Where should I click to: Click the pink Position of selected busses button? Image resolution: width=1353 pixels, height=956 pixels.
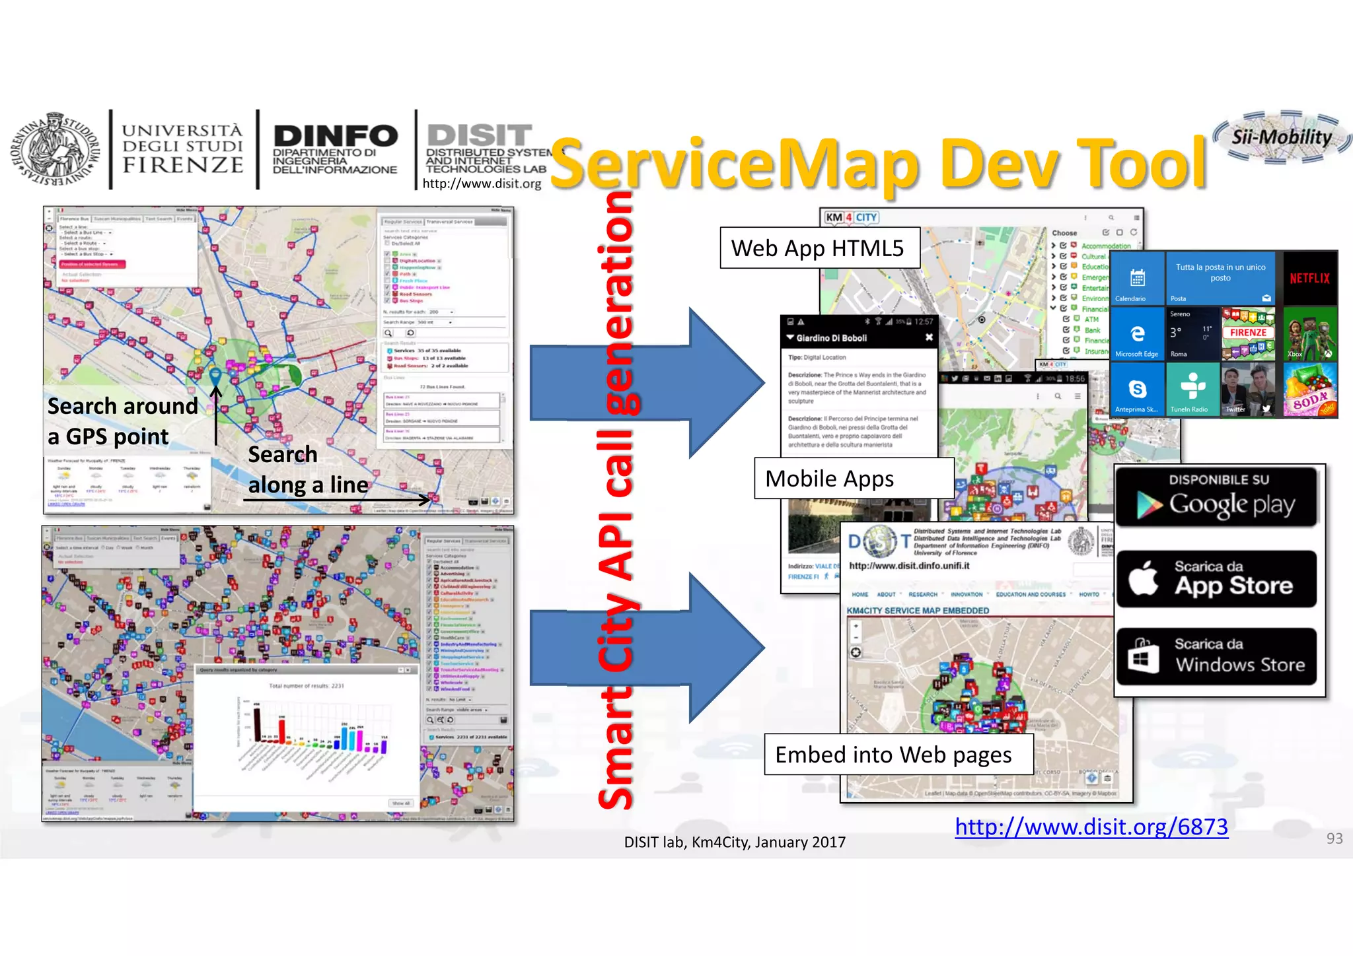click(x=92, y=264)
